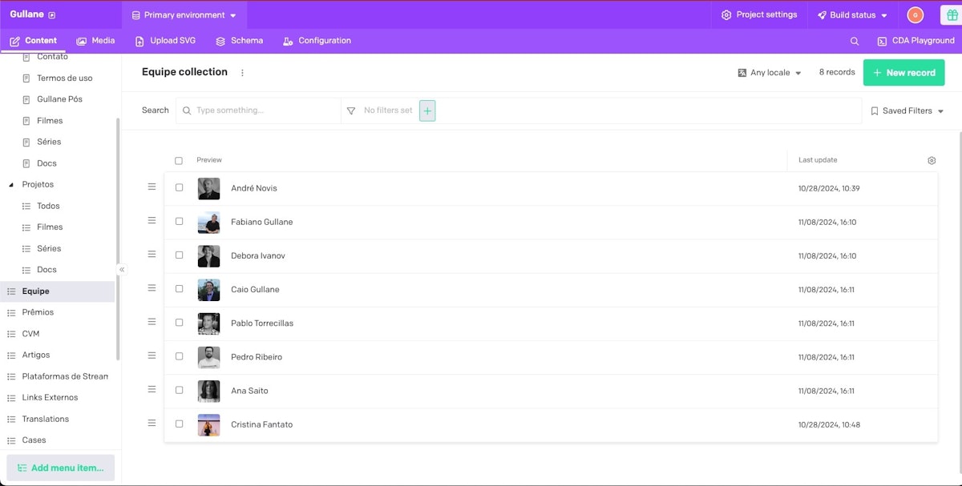Open the Artigos collection in sidebar

point(35,355)
